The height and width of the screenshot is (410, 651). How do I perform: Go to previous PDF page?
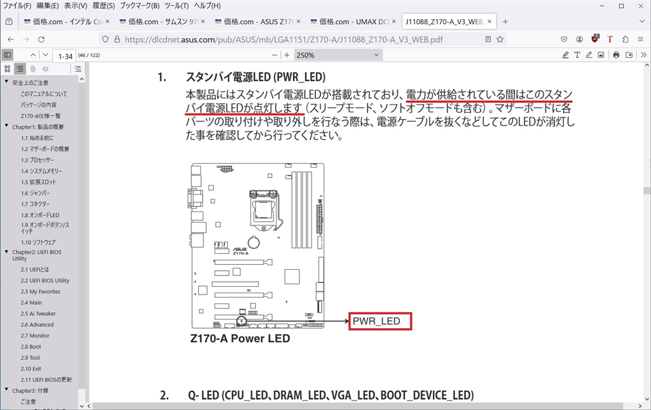(33, 55)
